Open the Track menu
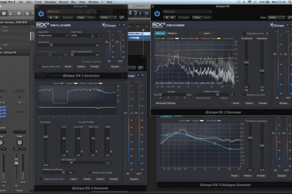Screen dimensions: 292x194 [x=38, y=2]
